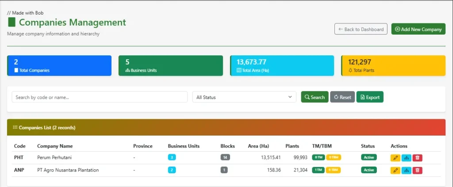Click the 1 TM badge in ANP row

point(319,170)
